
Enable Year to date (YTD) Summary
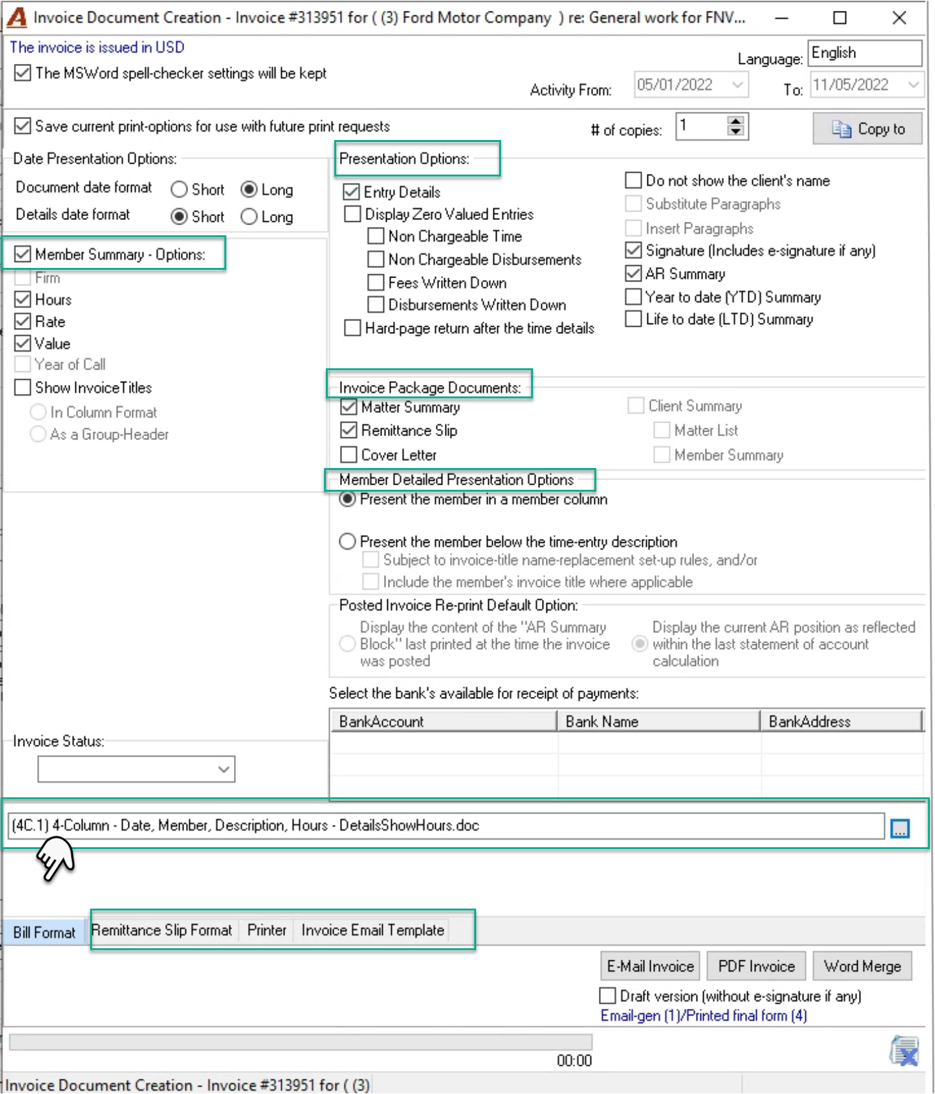click(x=633, y=297)
